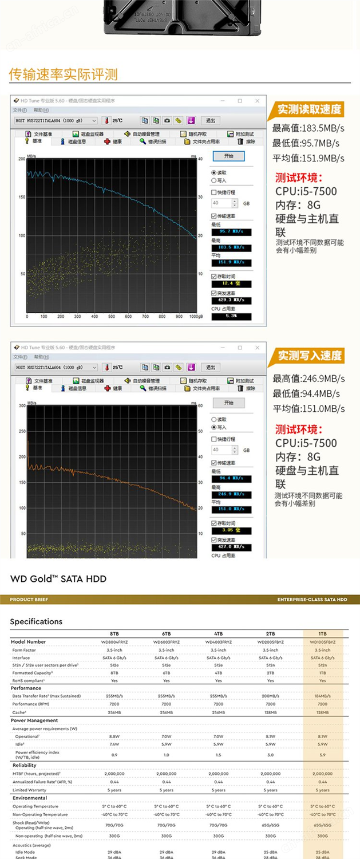Image resolution: width=360 pixels, height=859 pixels.
Task: Open options icon in read-test window toolbar
Action: pyautogui.click(x=179, y=120)
